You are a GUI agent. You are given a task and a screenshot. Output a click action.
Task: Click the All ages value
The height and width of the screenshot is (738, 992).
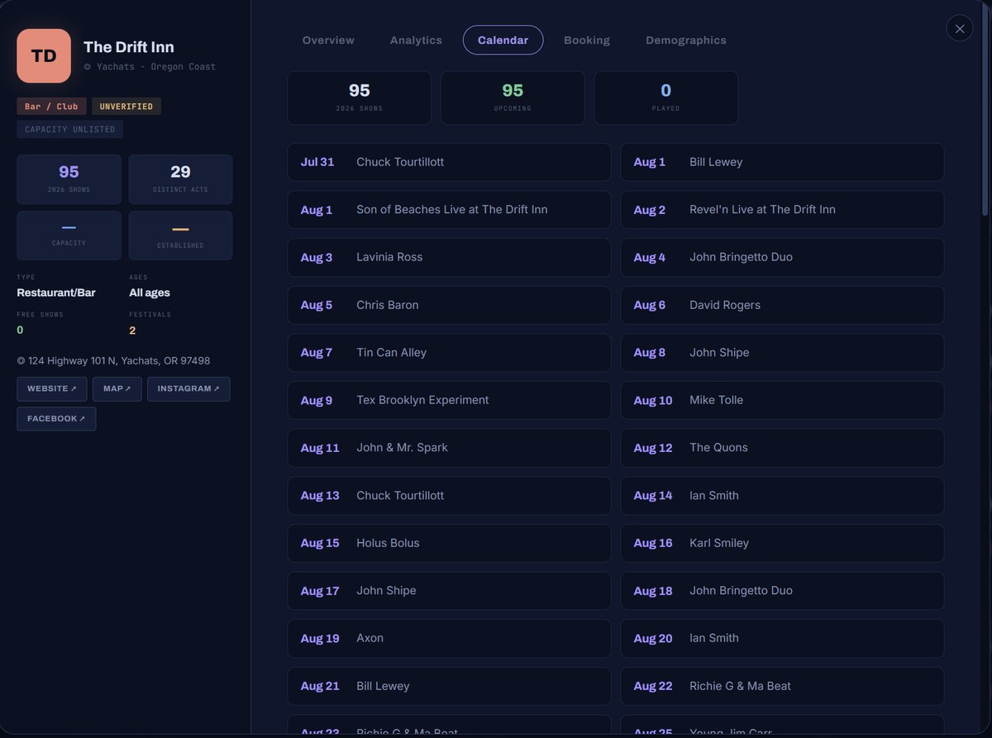pyautogui.click(x=150, y=293)
